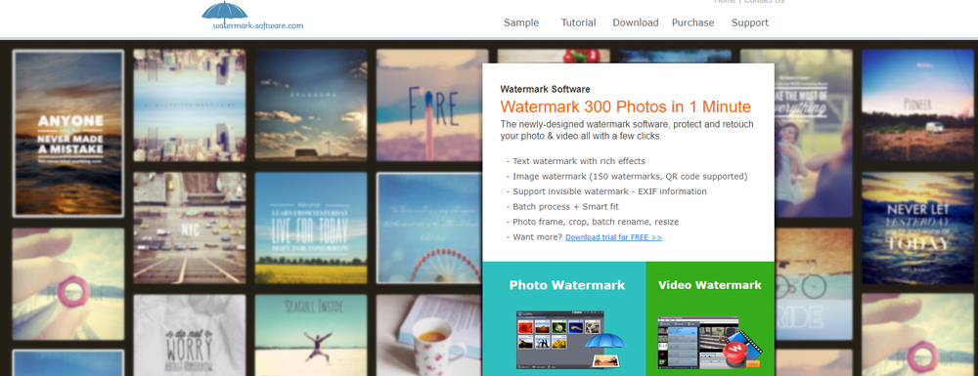Open the NYC street aerial photo
The image size is (978, 376).
point(190,228)
